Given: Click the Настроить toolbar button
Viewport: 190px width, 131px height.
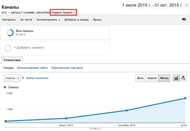Looking at the screenshot, I should click(x=9, y=19).
